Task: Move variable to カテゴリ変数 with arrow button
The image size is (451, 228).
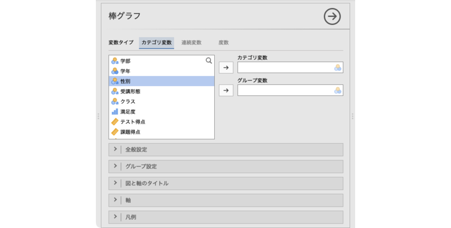Action: coord(226,68)
